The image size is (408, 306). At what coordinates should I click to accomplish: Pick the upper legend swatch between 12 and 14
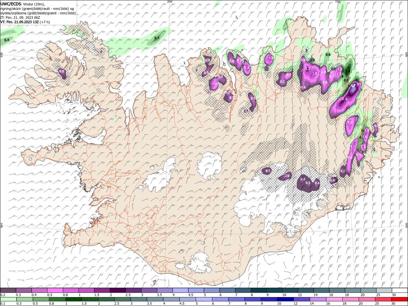pos(305,290)
